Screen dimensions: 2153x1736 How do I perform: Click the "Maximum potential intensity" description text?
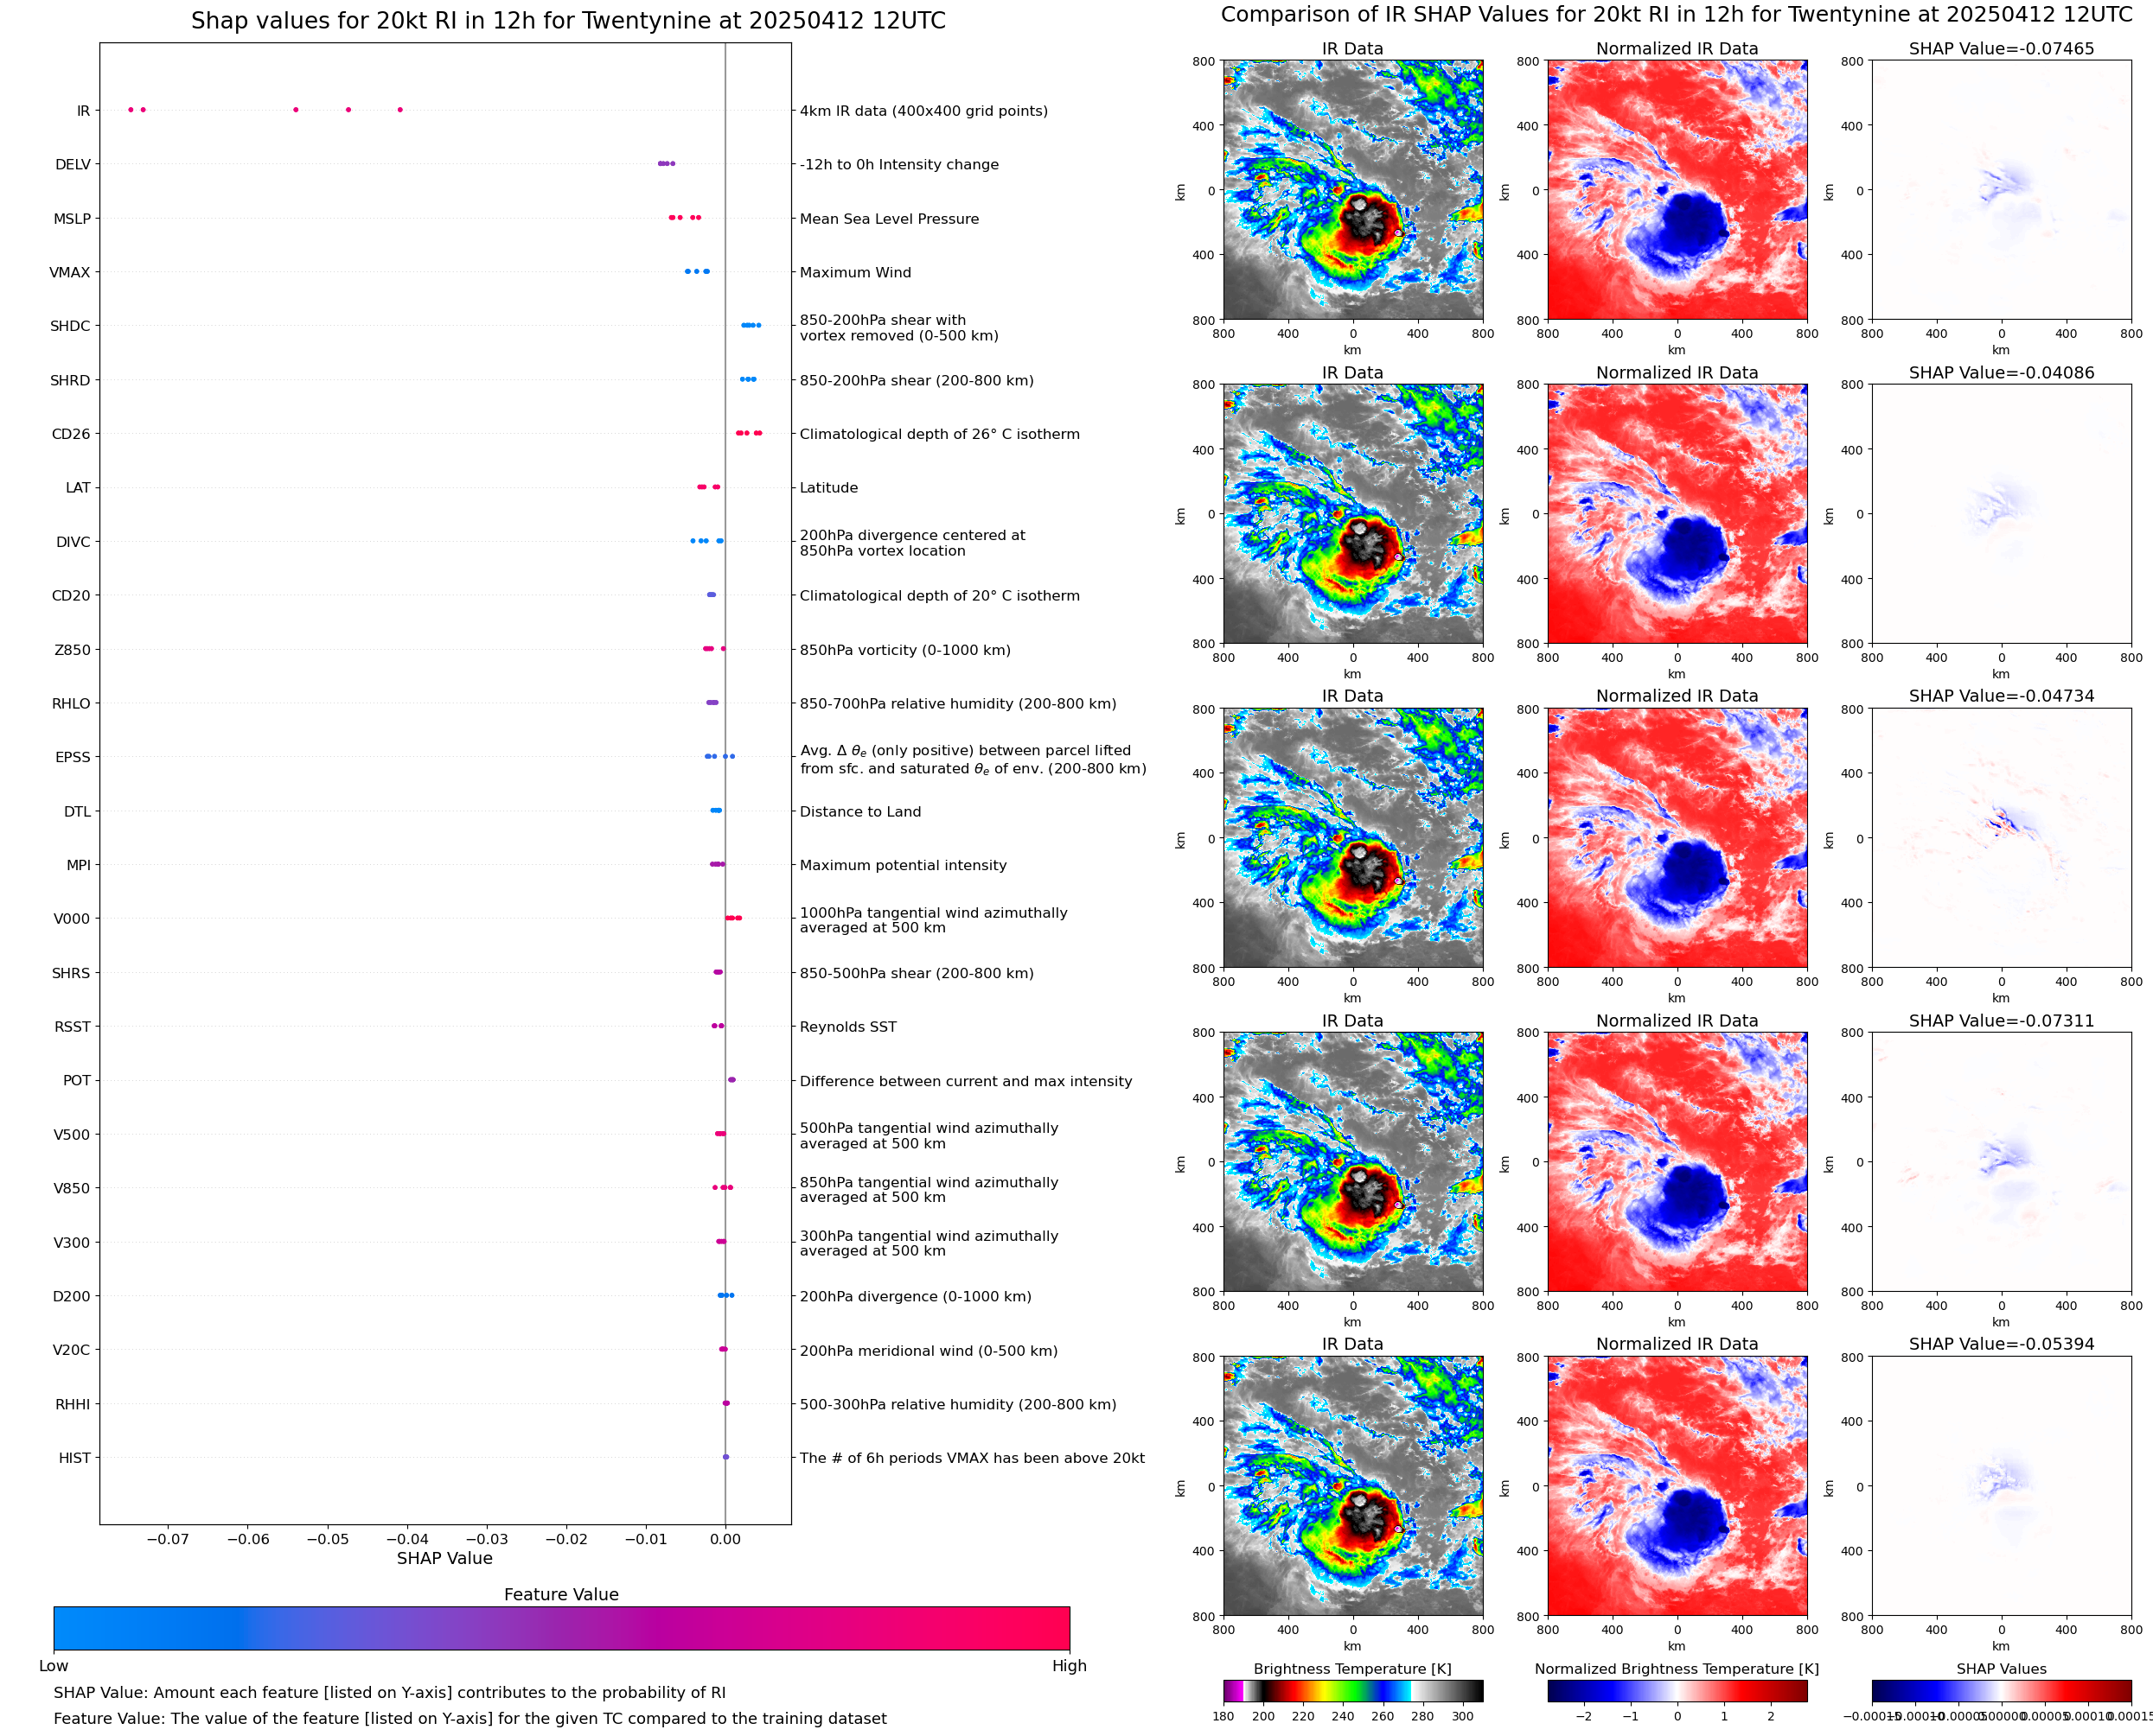coord(903,866)
